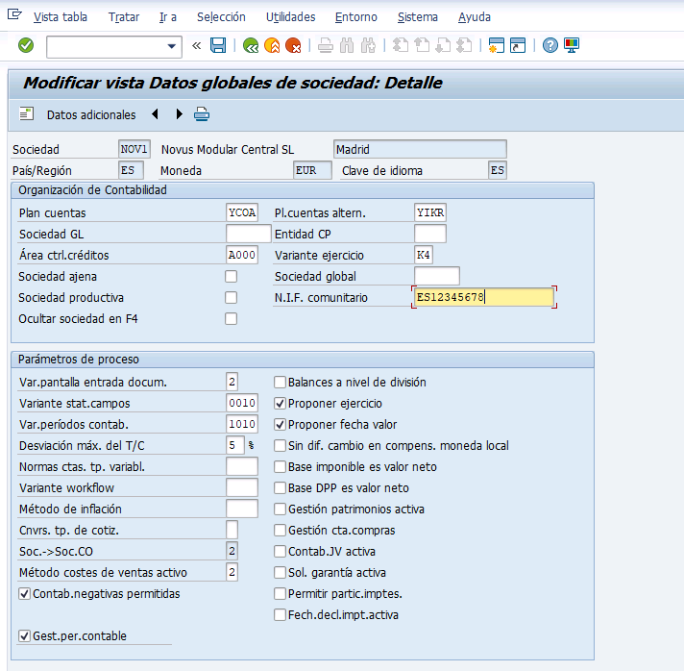Image resolution: width=684 pixels, height=671 pixels.
Task: Open the Utilidades menu
Action: 290,17
